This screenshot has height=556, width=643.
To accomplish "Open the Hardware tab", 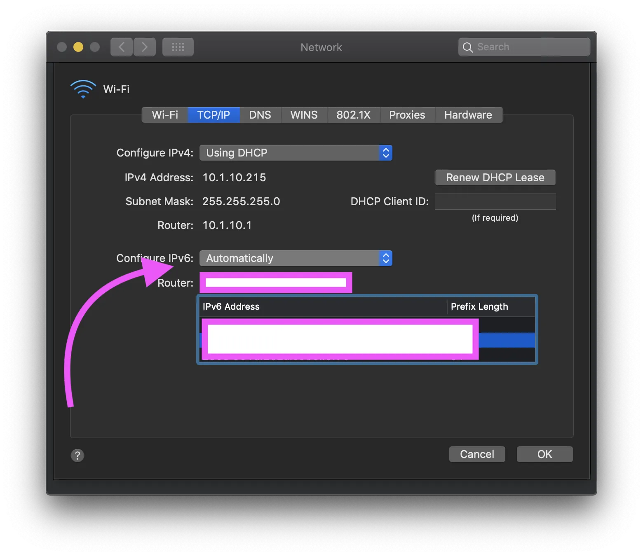I will point(469,115).
